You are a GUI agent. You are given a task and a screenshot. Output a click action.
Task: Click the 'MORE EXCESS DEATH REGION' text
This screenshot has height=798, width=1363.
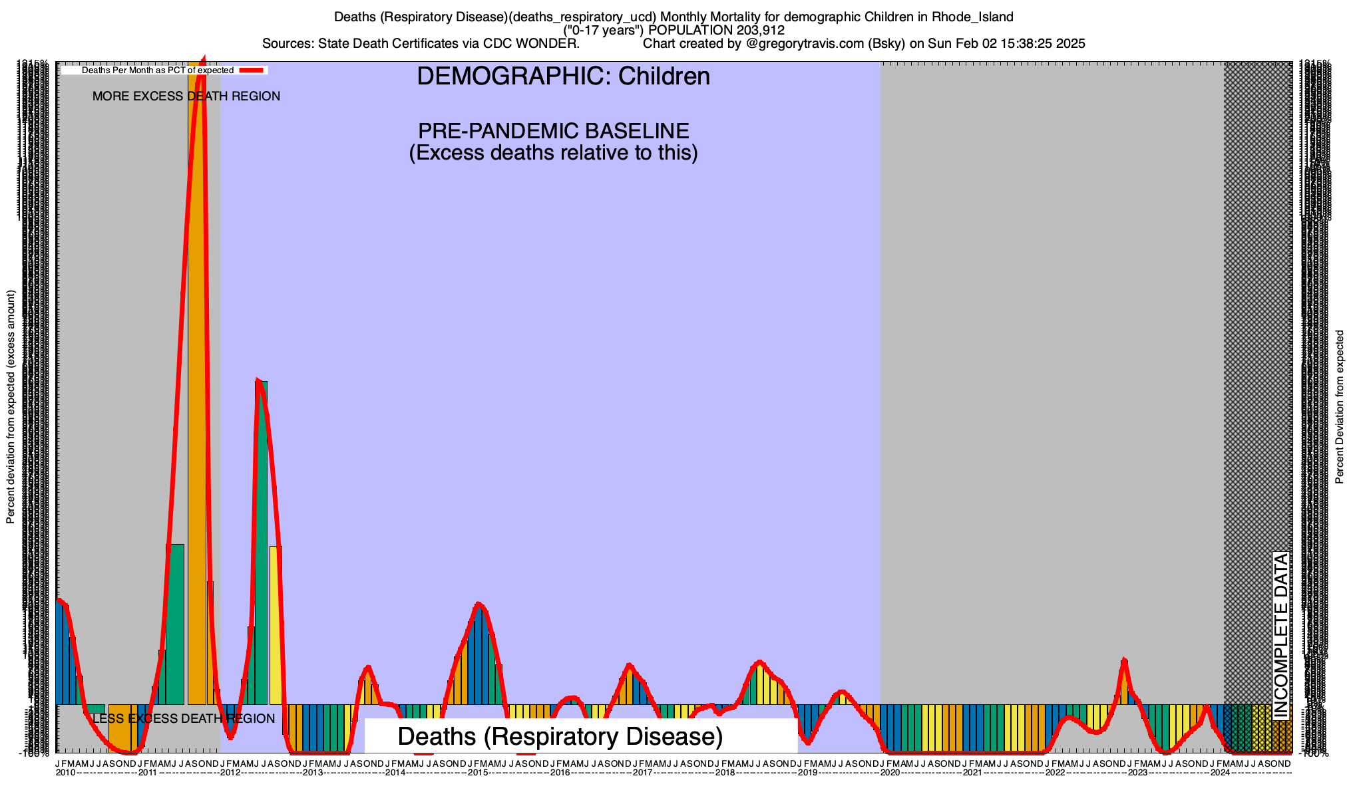coord(186,96)
